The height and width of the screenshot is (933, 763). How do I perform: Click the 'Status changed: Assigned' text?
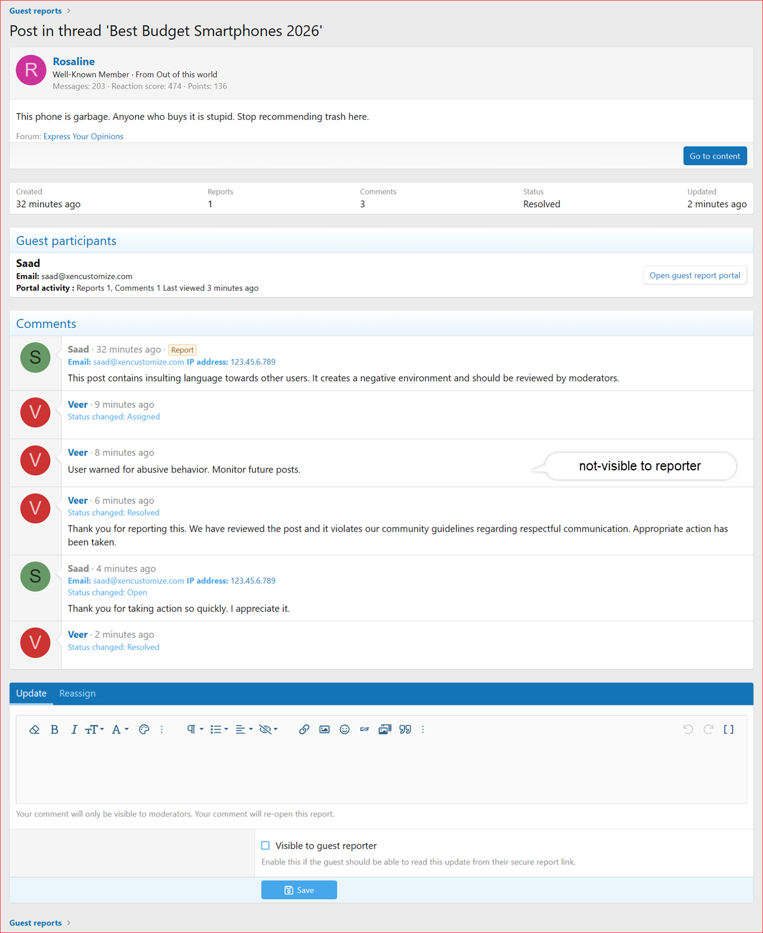pyautogui.click(x=113, y=417)
